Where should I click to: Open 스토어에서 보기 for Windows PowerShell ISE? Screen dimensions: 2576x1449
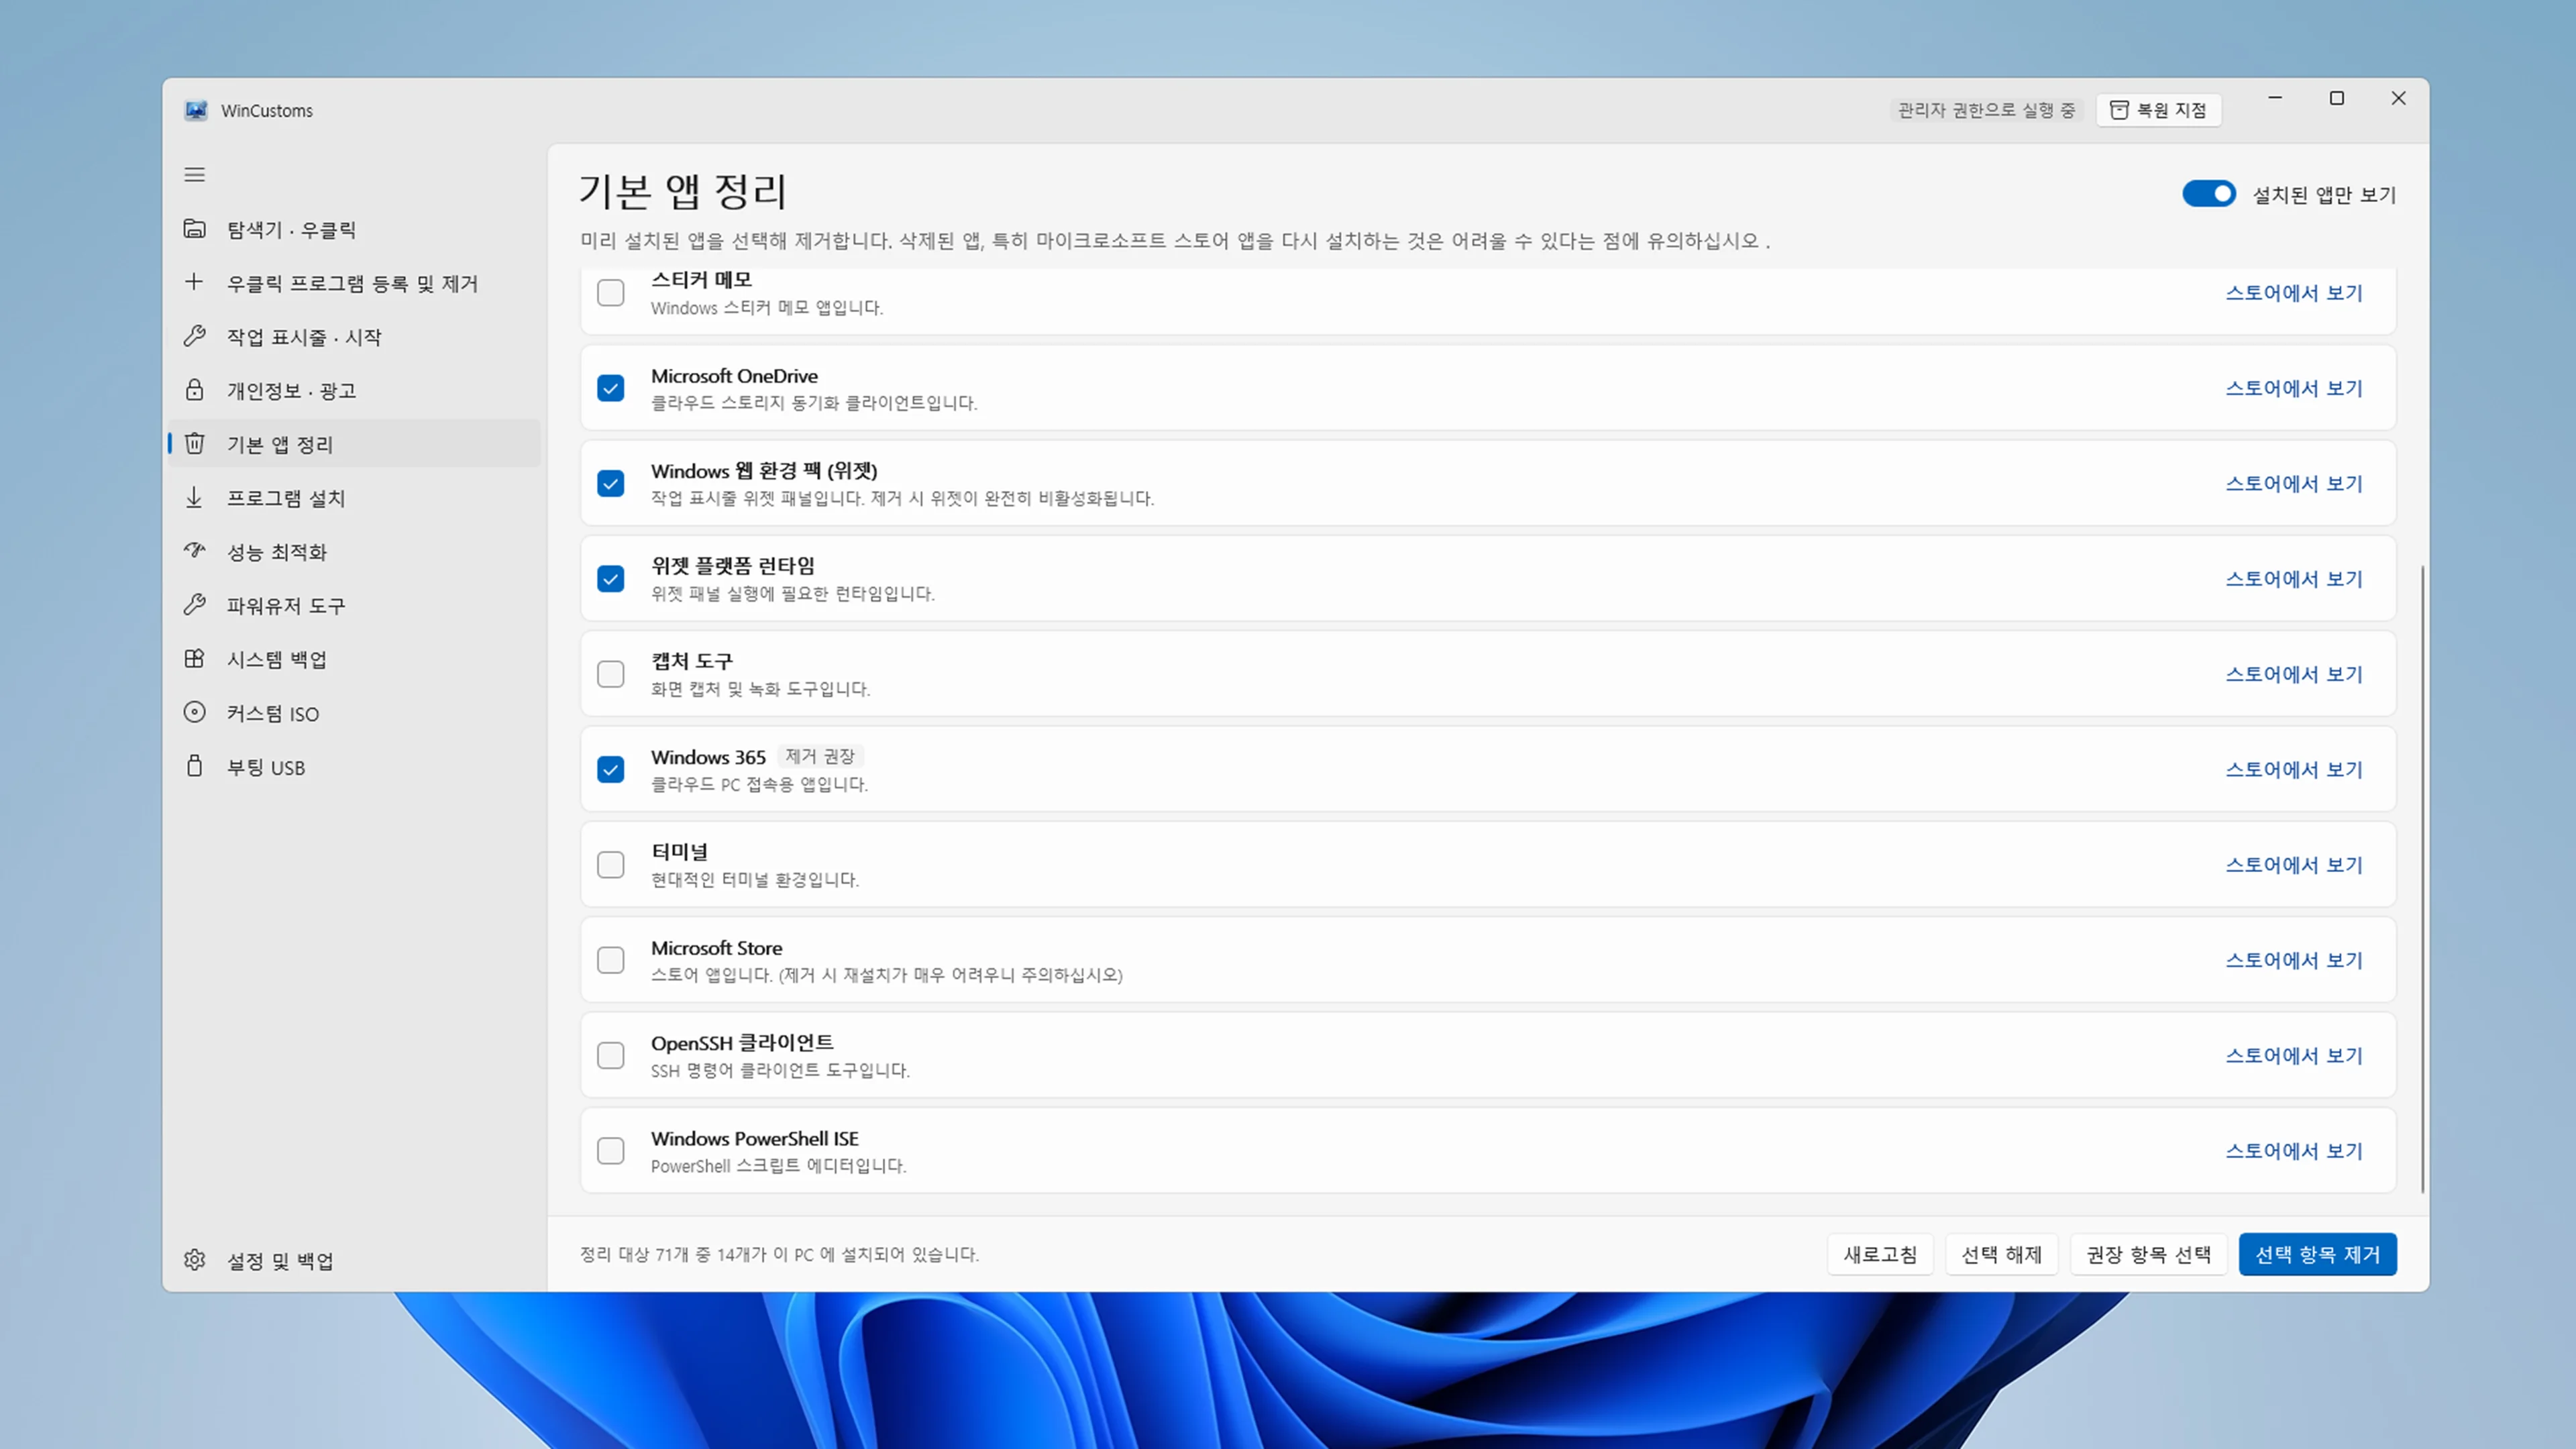click(x=2294, y=1151)
